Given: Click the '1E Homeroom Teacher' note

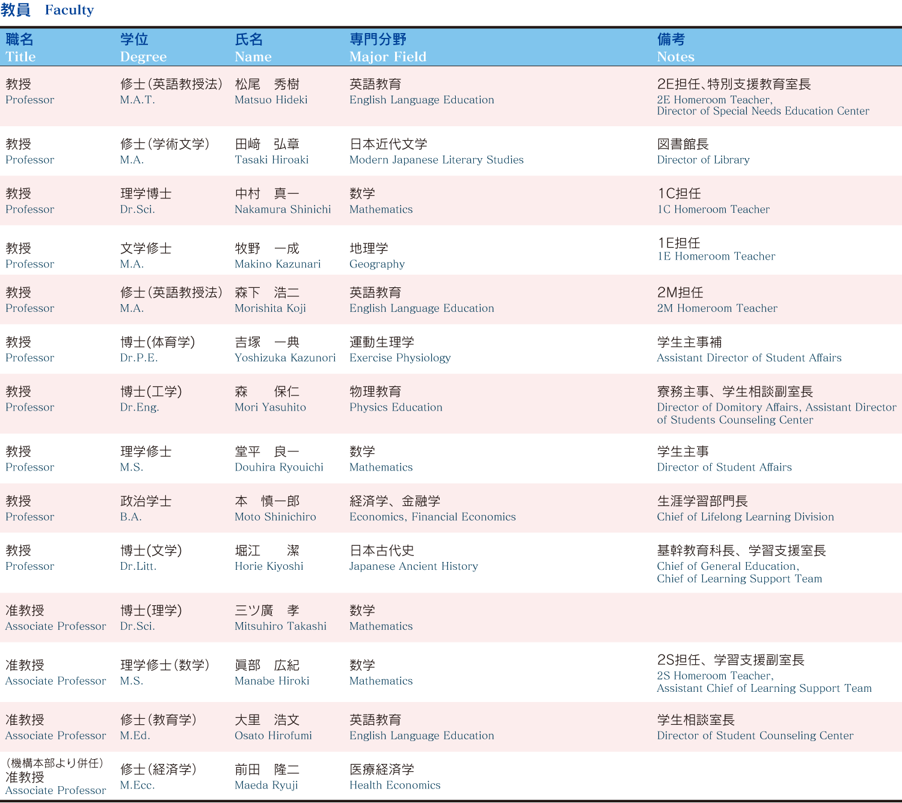Looking at the screenshot, I should (717, 256).
